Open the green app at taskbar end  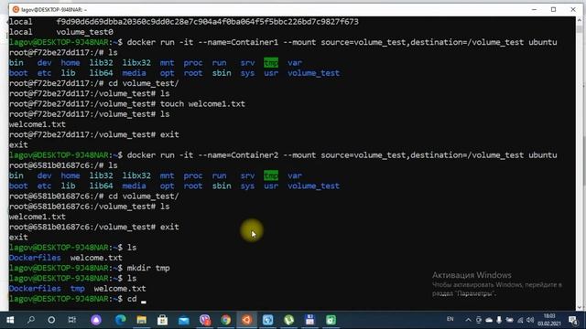pyautogui.click(x=331, y=320)
